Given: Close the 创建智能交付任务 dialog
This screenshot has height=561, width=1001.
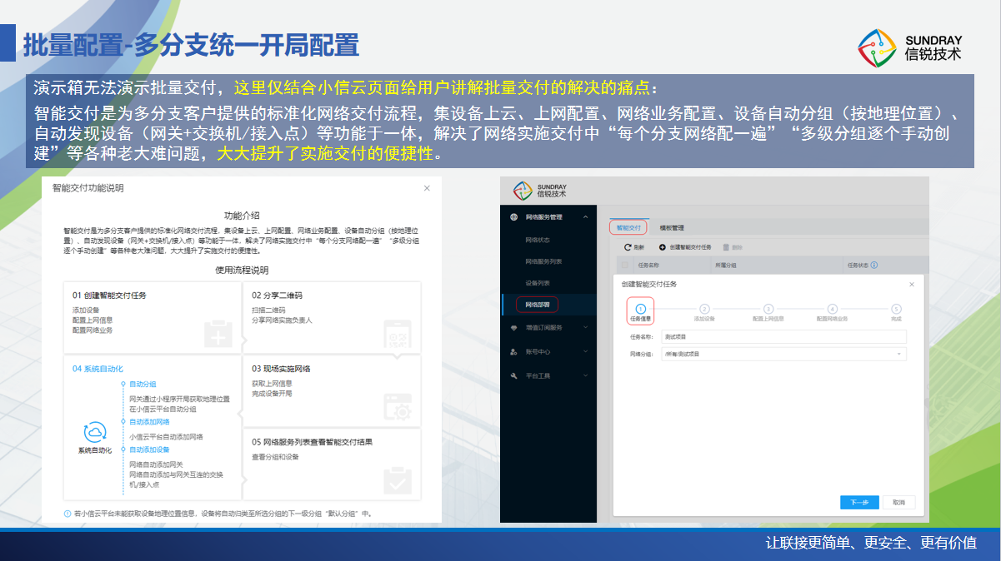Looking at the screenshot, I should [x=911, y=284].
